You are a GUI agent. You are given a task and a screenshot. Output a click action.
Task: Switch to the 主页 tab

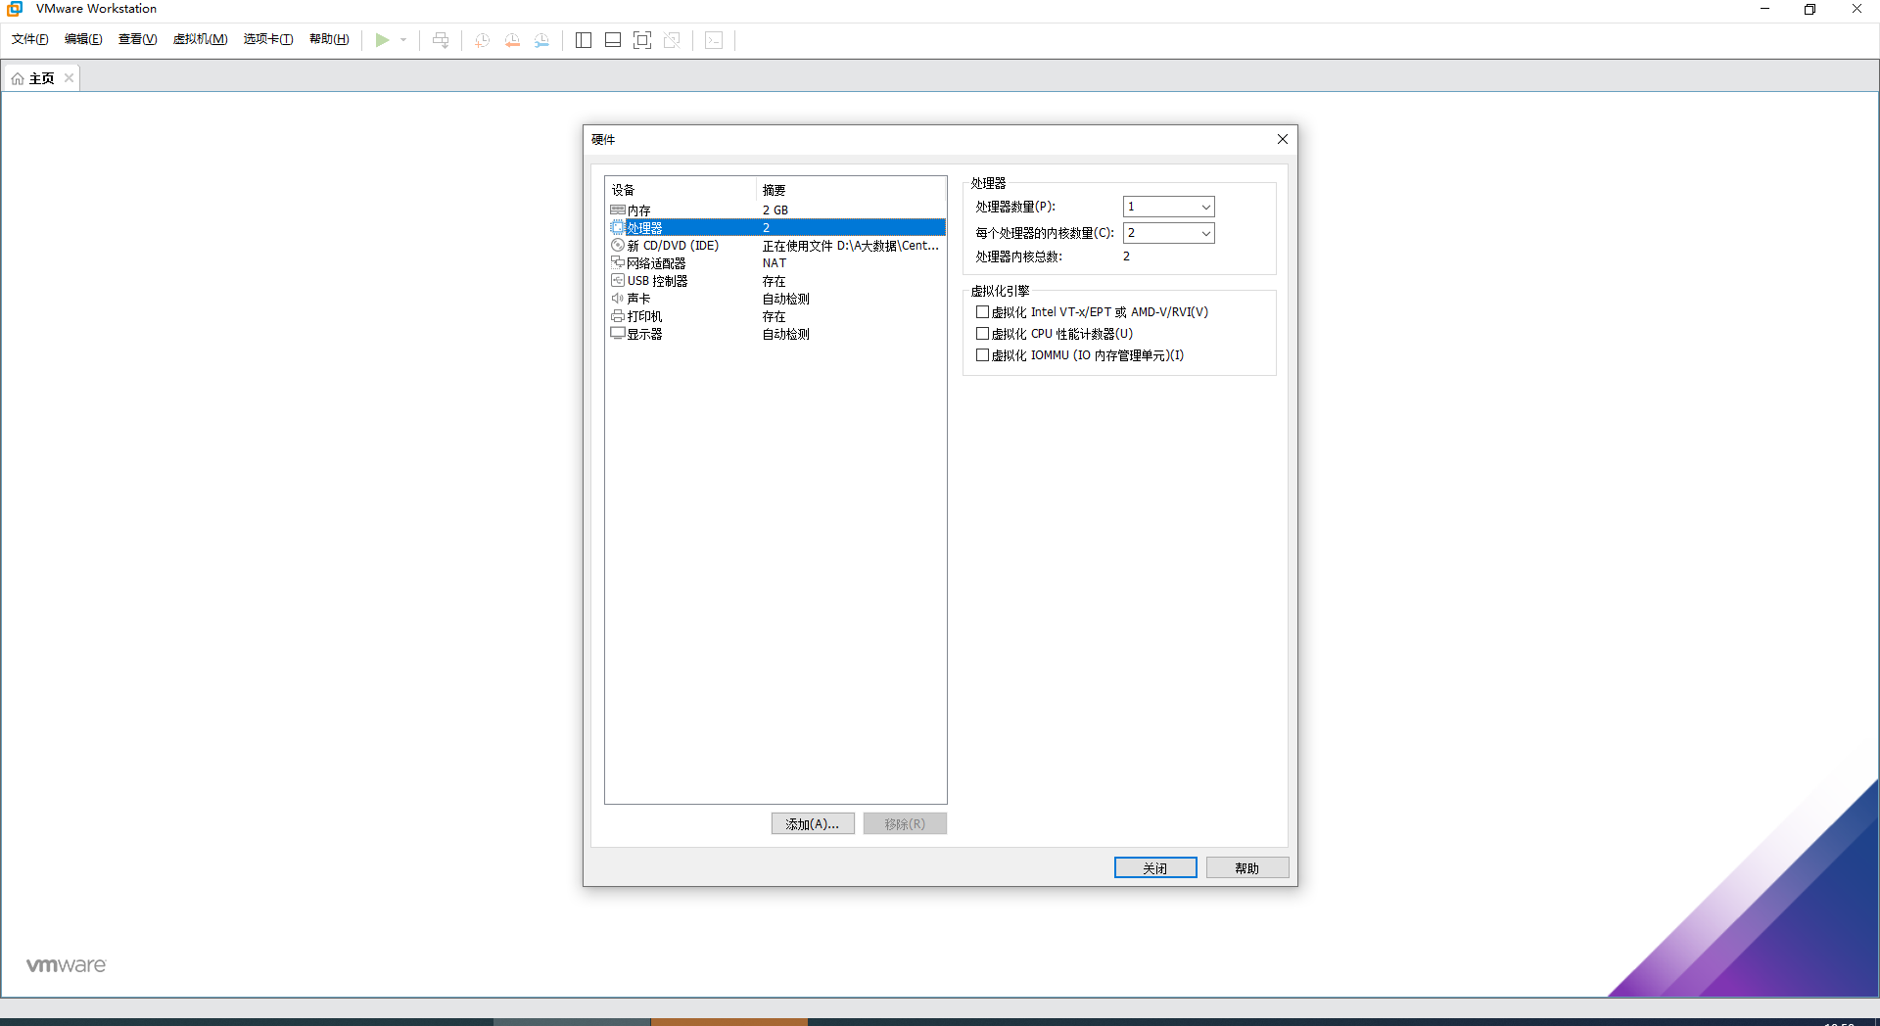[x=42, y=78]
